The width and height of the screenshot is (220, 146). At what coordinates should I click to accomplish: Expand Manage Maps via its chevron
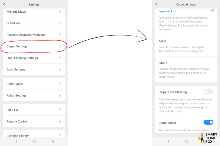coord(60,12)
